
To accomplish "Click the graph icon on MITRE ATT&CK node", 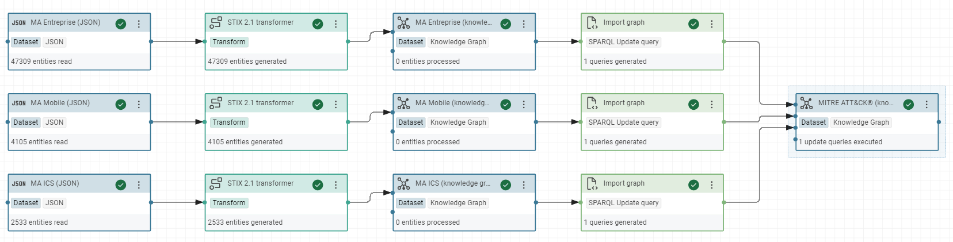I will [x=806, y=103].
